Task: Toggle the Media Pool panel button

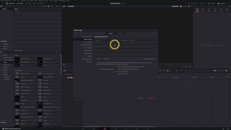Action: [x=10, y=3]
